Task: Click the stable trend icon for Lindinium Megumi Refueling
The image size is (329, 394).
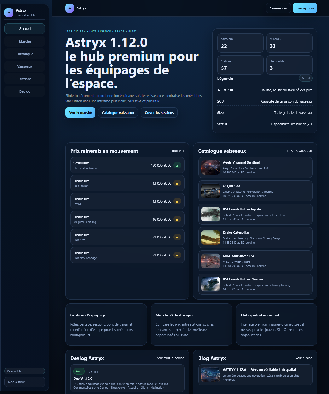Action: coord(177,219)
